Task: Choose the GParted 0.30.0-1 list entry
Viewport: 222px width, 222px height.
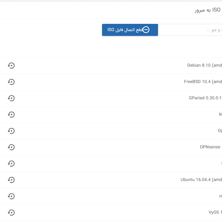Action: pyautogui.click(x=205, y=98)
